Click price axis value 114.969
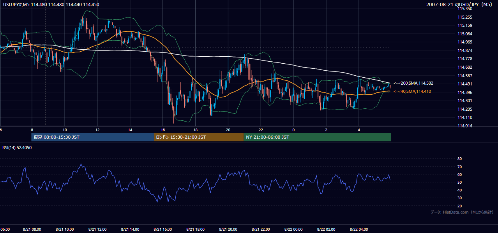The image size is (498, 233). (x=465, y=42)
